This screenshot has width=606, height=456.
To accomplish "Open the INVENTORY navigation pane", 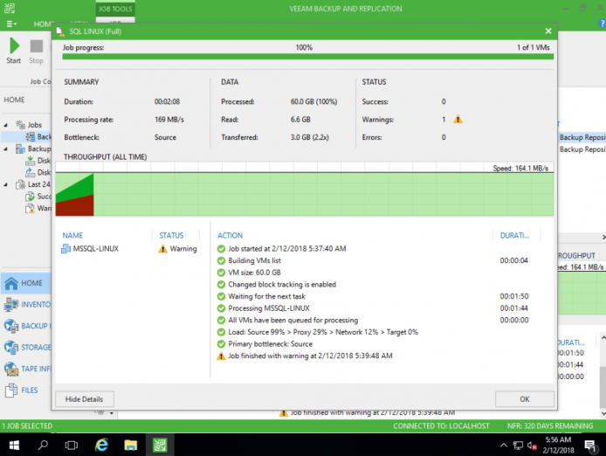I will (x=26, y=305).
